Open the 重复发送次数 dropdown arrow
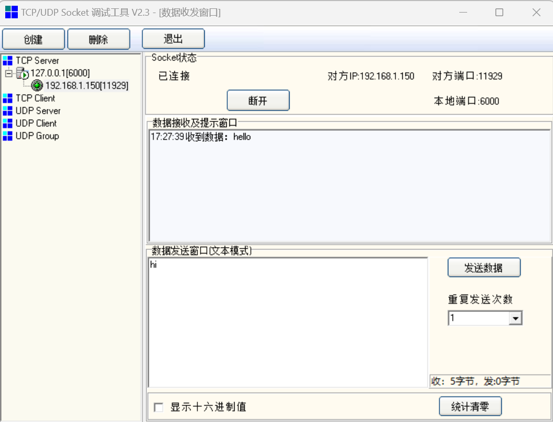The width and height of the screenshot is (553, 422). (515, 318)
